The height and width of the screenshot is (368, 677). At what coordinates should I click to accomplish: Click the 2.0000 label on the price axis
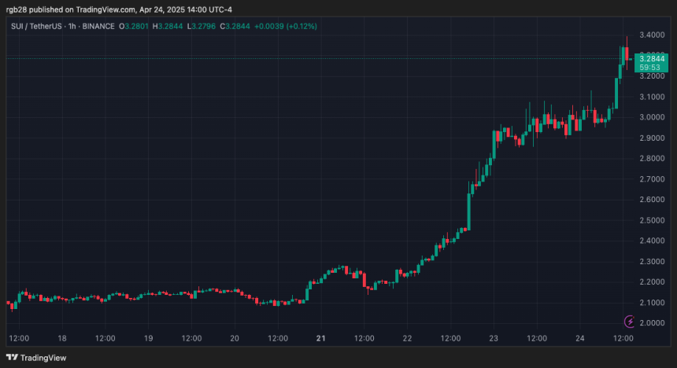(650, 323)
